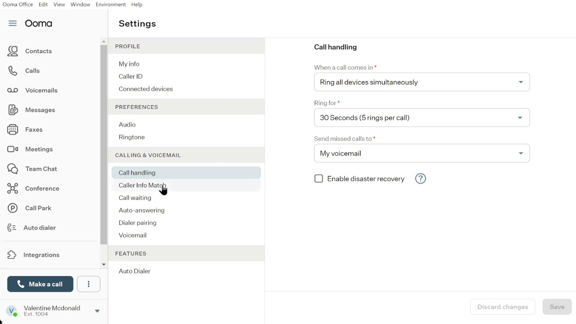Go to Faxes label in sidebar
This screenshot has width=576, height=324.
click(34, 130)
